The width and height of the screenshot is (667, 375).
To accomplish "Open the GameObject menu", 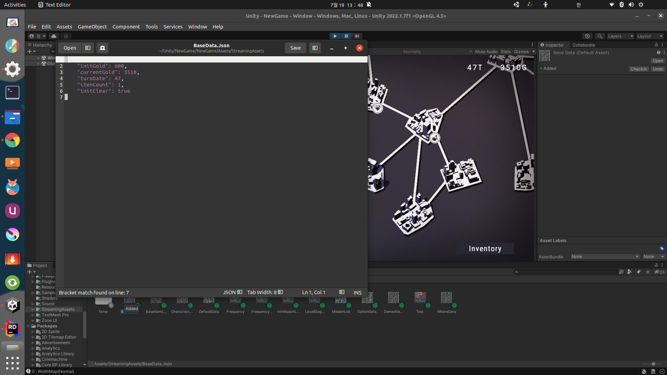I will point(92,27).
